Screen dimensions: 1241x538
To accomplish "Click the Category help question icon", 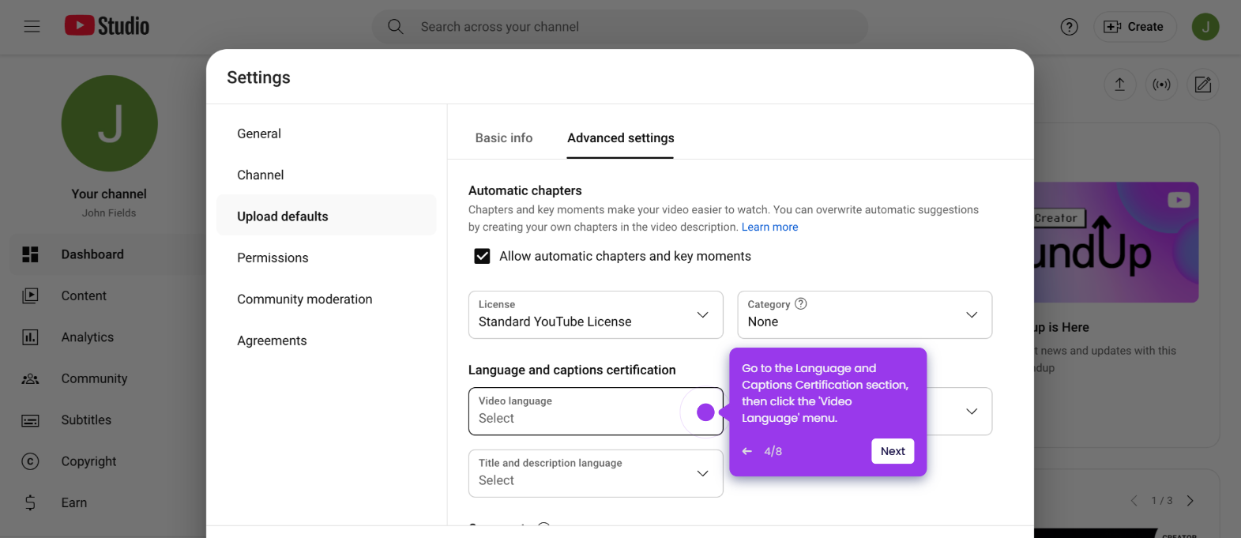I will 801,303.
